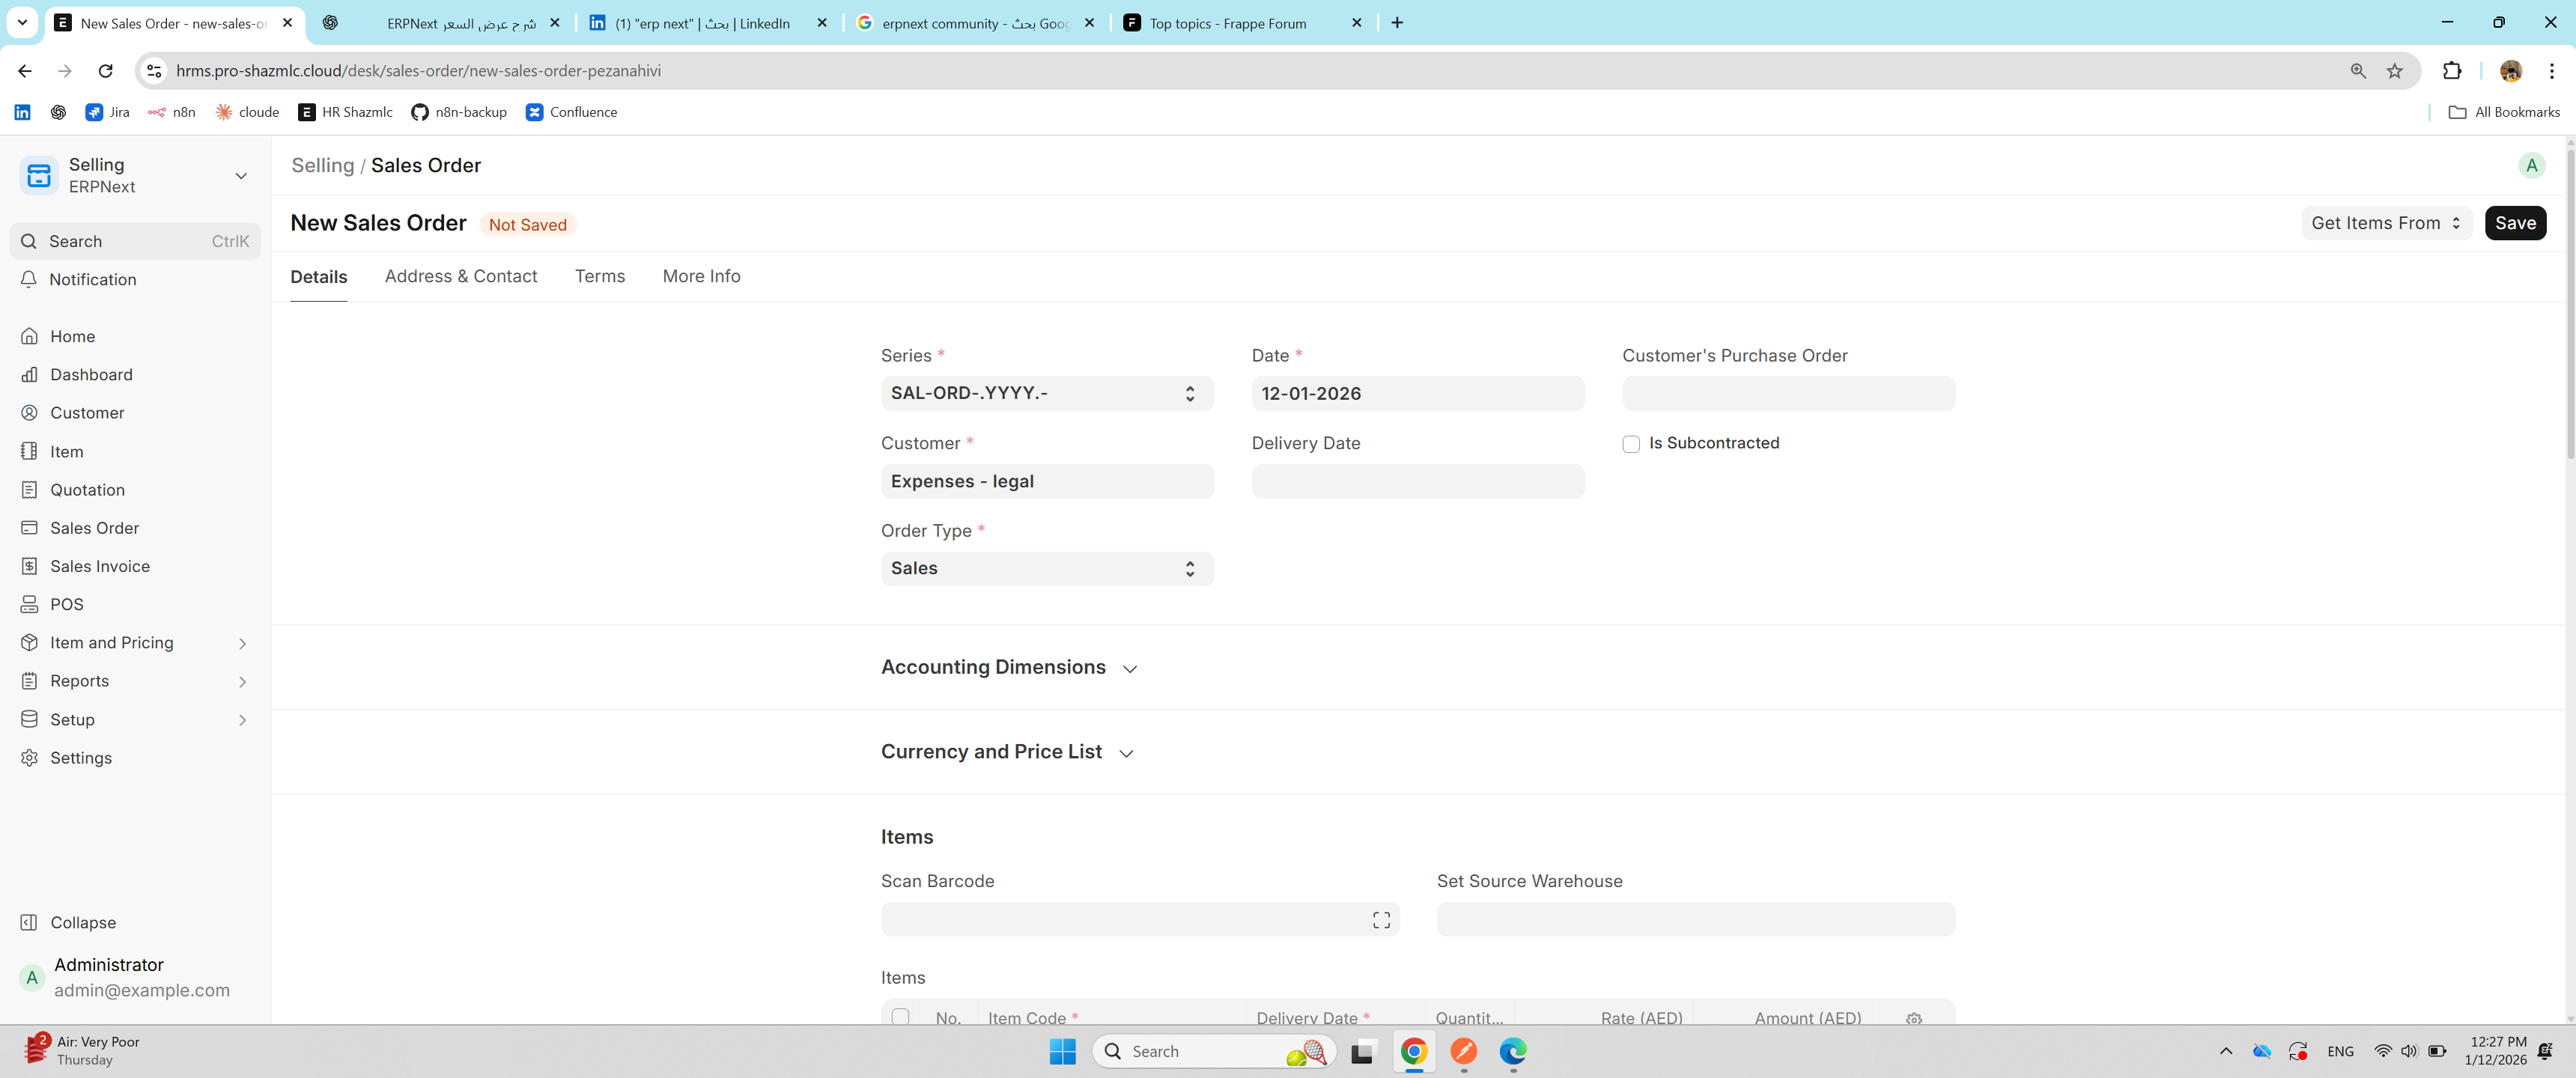
Task: Click the barcode scan icon in the field
Action: point(1381,920)
